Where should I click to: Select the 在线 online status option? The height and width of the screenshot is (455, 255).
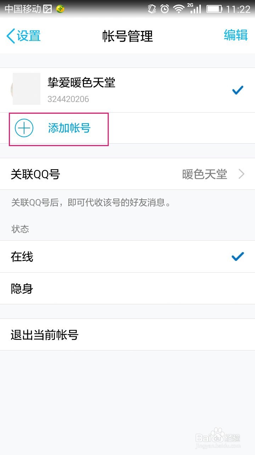click(x=127, y=257)
